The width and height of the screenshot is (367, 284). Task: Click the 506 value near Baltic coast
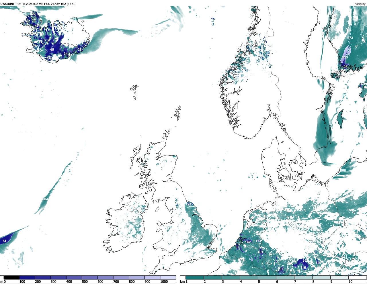343,171
